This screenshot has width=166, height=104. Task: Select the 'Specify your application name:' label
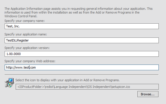[x=26, y=34]
